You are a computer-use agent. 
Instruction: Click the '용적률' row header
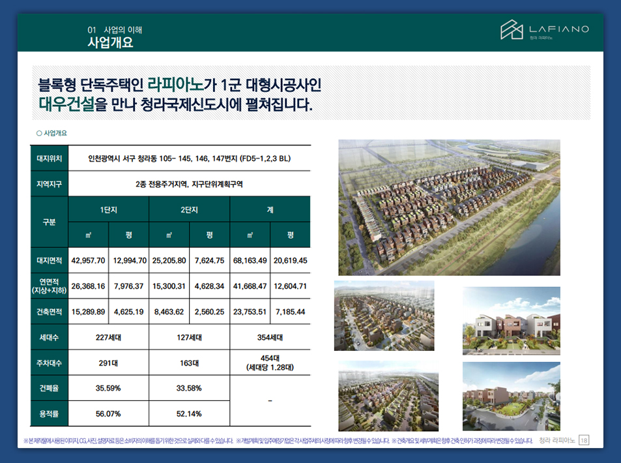pos(50,414)
